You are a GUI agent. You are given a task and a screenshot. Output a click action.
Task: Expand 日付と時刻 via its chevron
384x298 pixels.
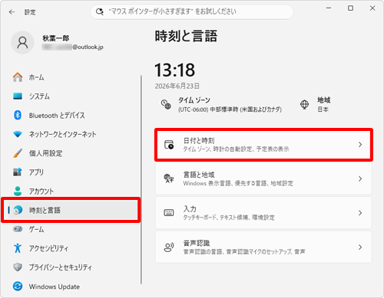point(360,145)
